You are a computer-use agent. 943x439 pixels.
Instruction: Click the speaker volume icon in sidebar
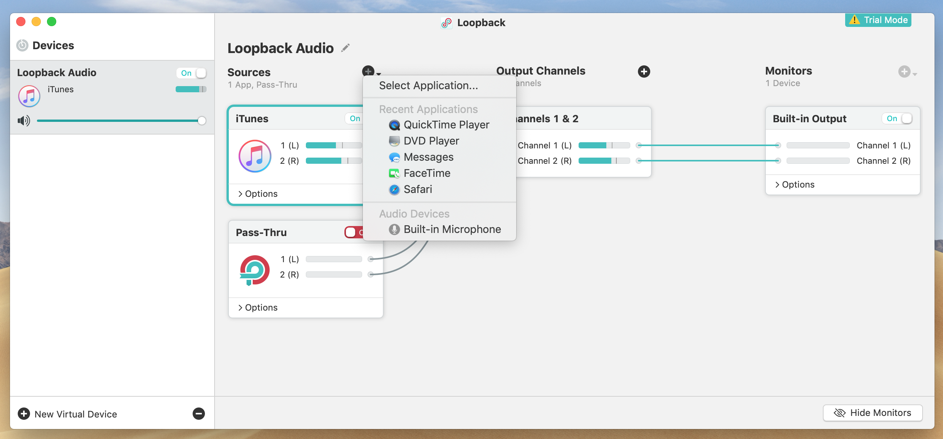click(x=23, y=121)
